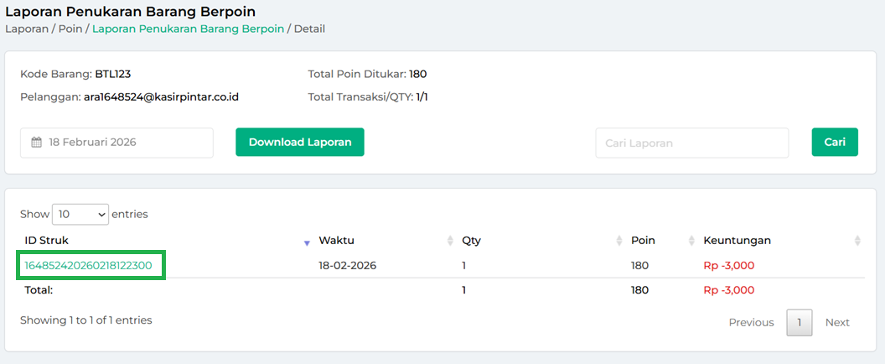Go to the Next page
The height and width of the screenshot is (364, 885).
tap(837, 322)
